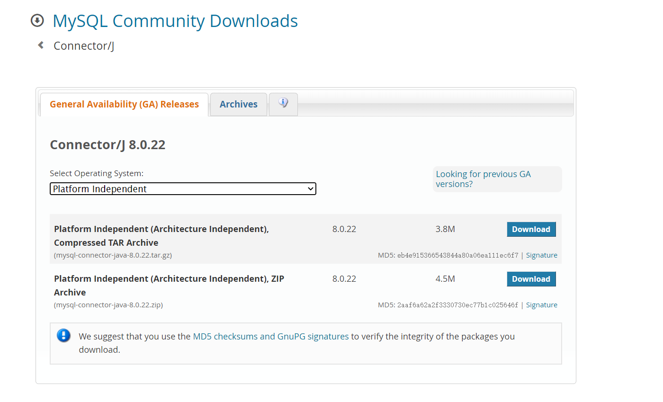
Task: Open the Select Operating System dropdown
Action: [183, 189]
